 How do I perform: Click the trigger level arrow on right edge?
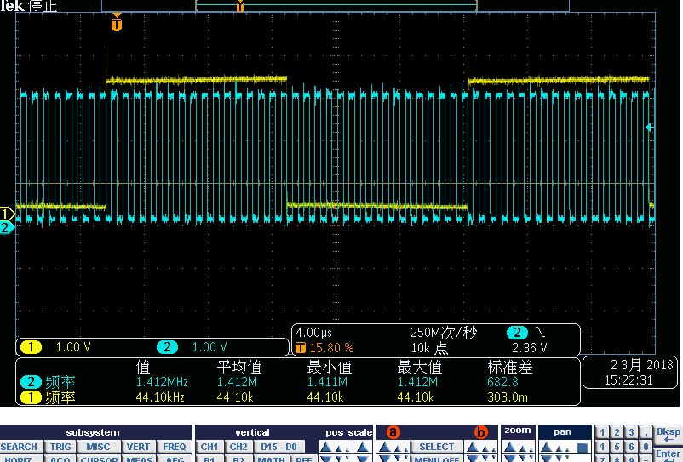pos(650,128)
